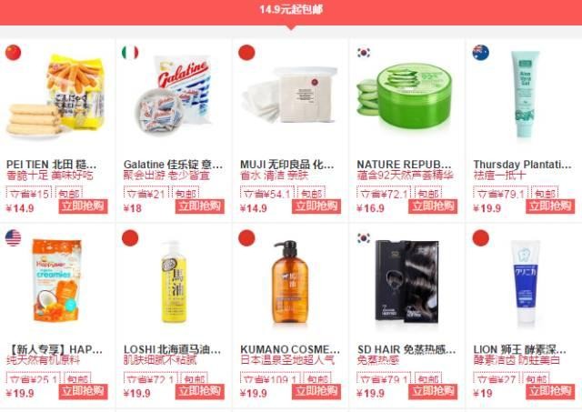Click the Korea flag on SD HAIR item

[364, 238]
